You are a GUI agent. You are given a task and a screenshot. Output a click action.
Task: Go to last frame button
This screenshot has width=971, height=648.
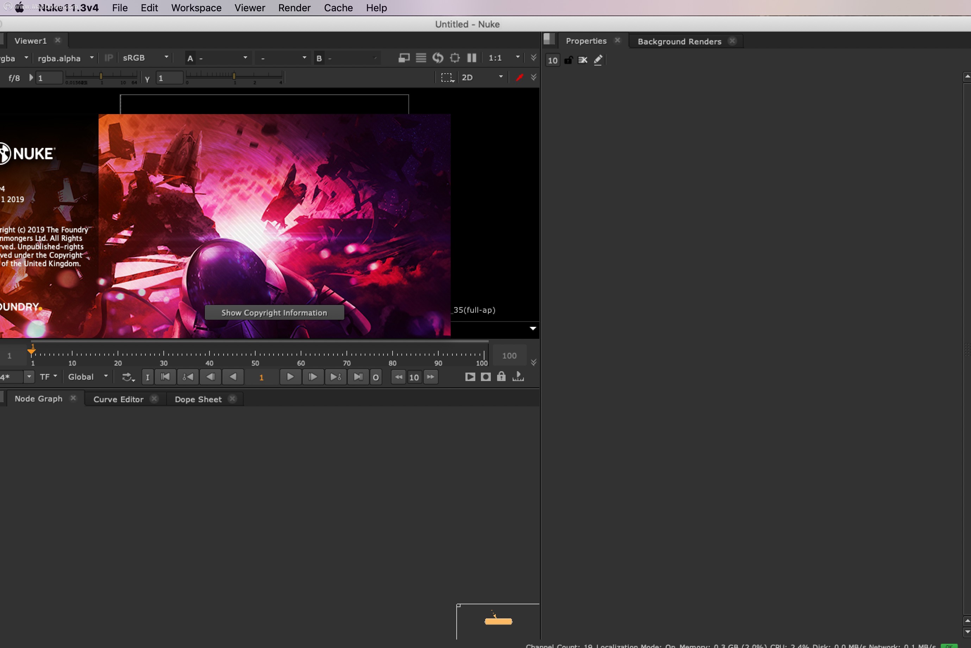point(358,377)
